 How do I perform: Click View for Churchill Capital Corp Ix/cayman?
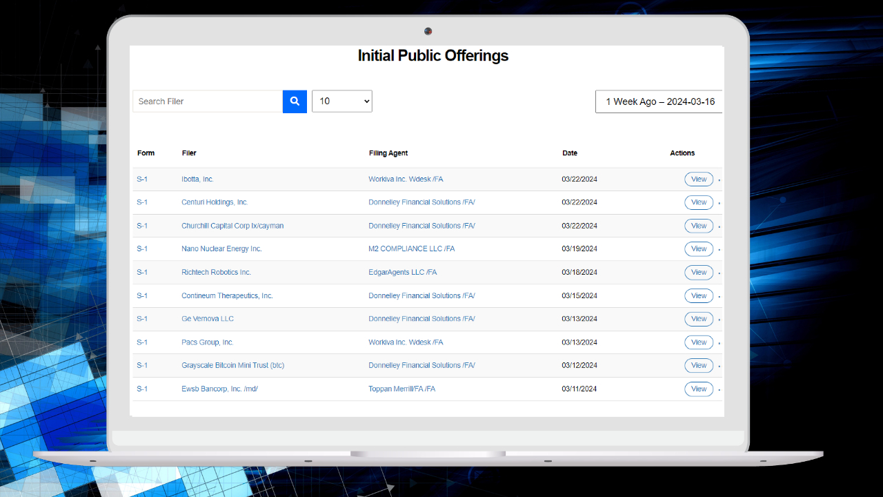(x=698, y=225)
